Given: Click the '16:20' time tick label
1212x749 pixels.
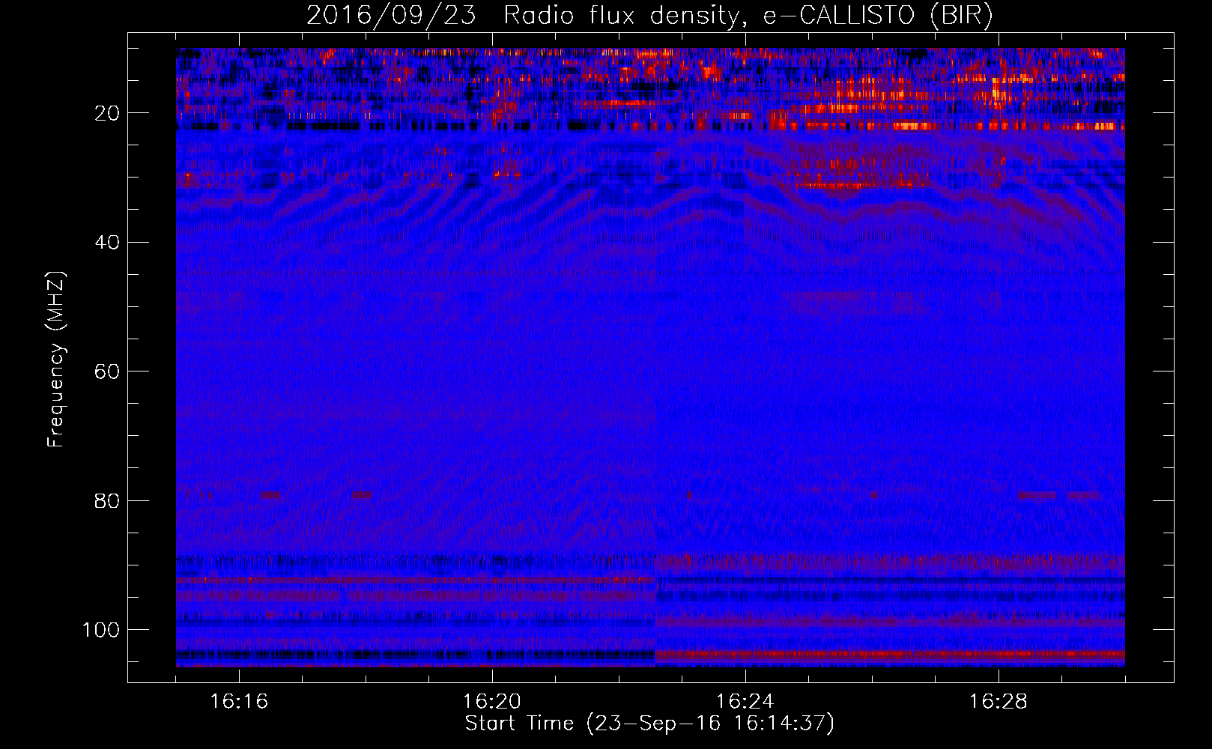Looking at the screenshot, I should click(492, 702).
